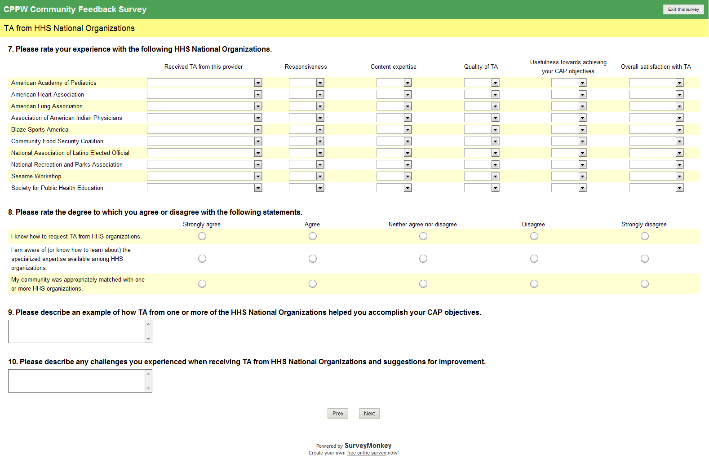Select Disagree for awareness of specialized expertise

click(x=534, y=259)
